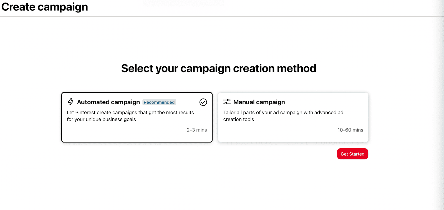Screen dimensions: 444x210
Task: Click the Create campaign page title
Action: [45, 7]
